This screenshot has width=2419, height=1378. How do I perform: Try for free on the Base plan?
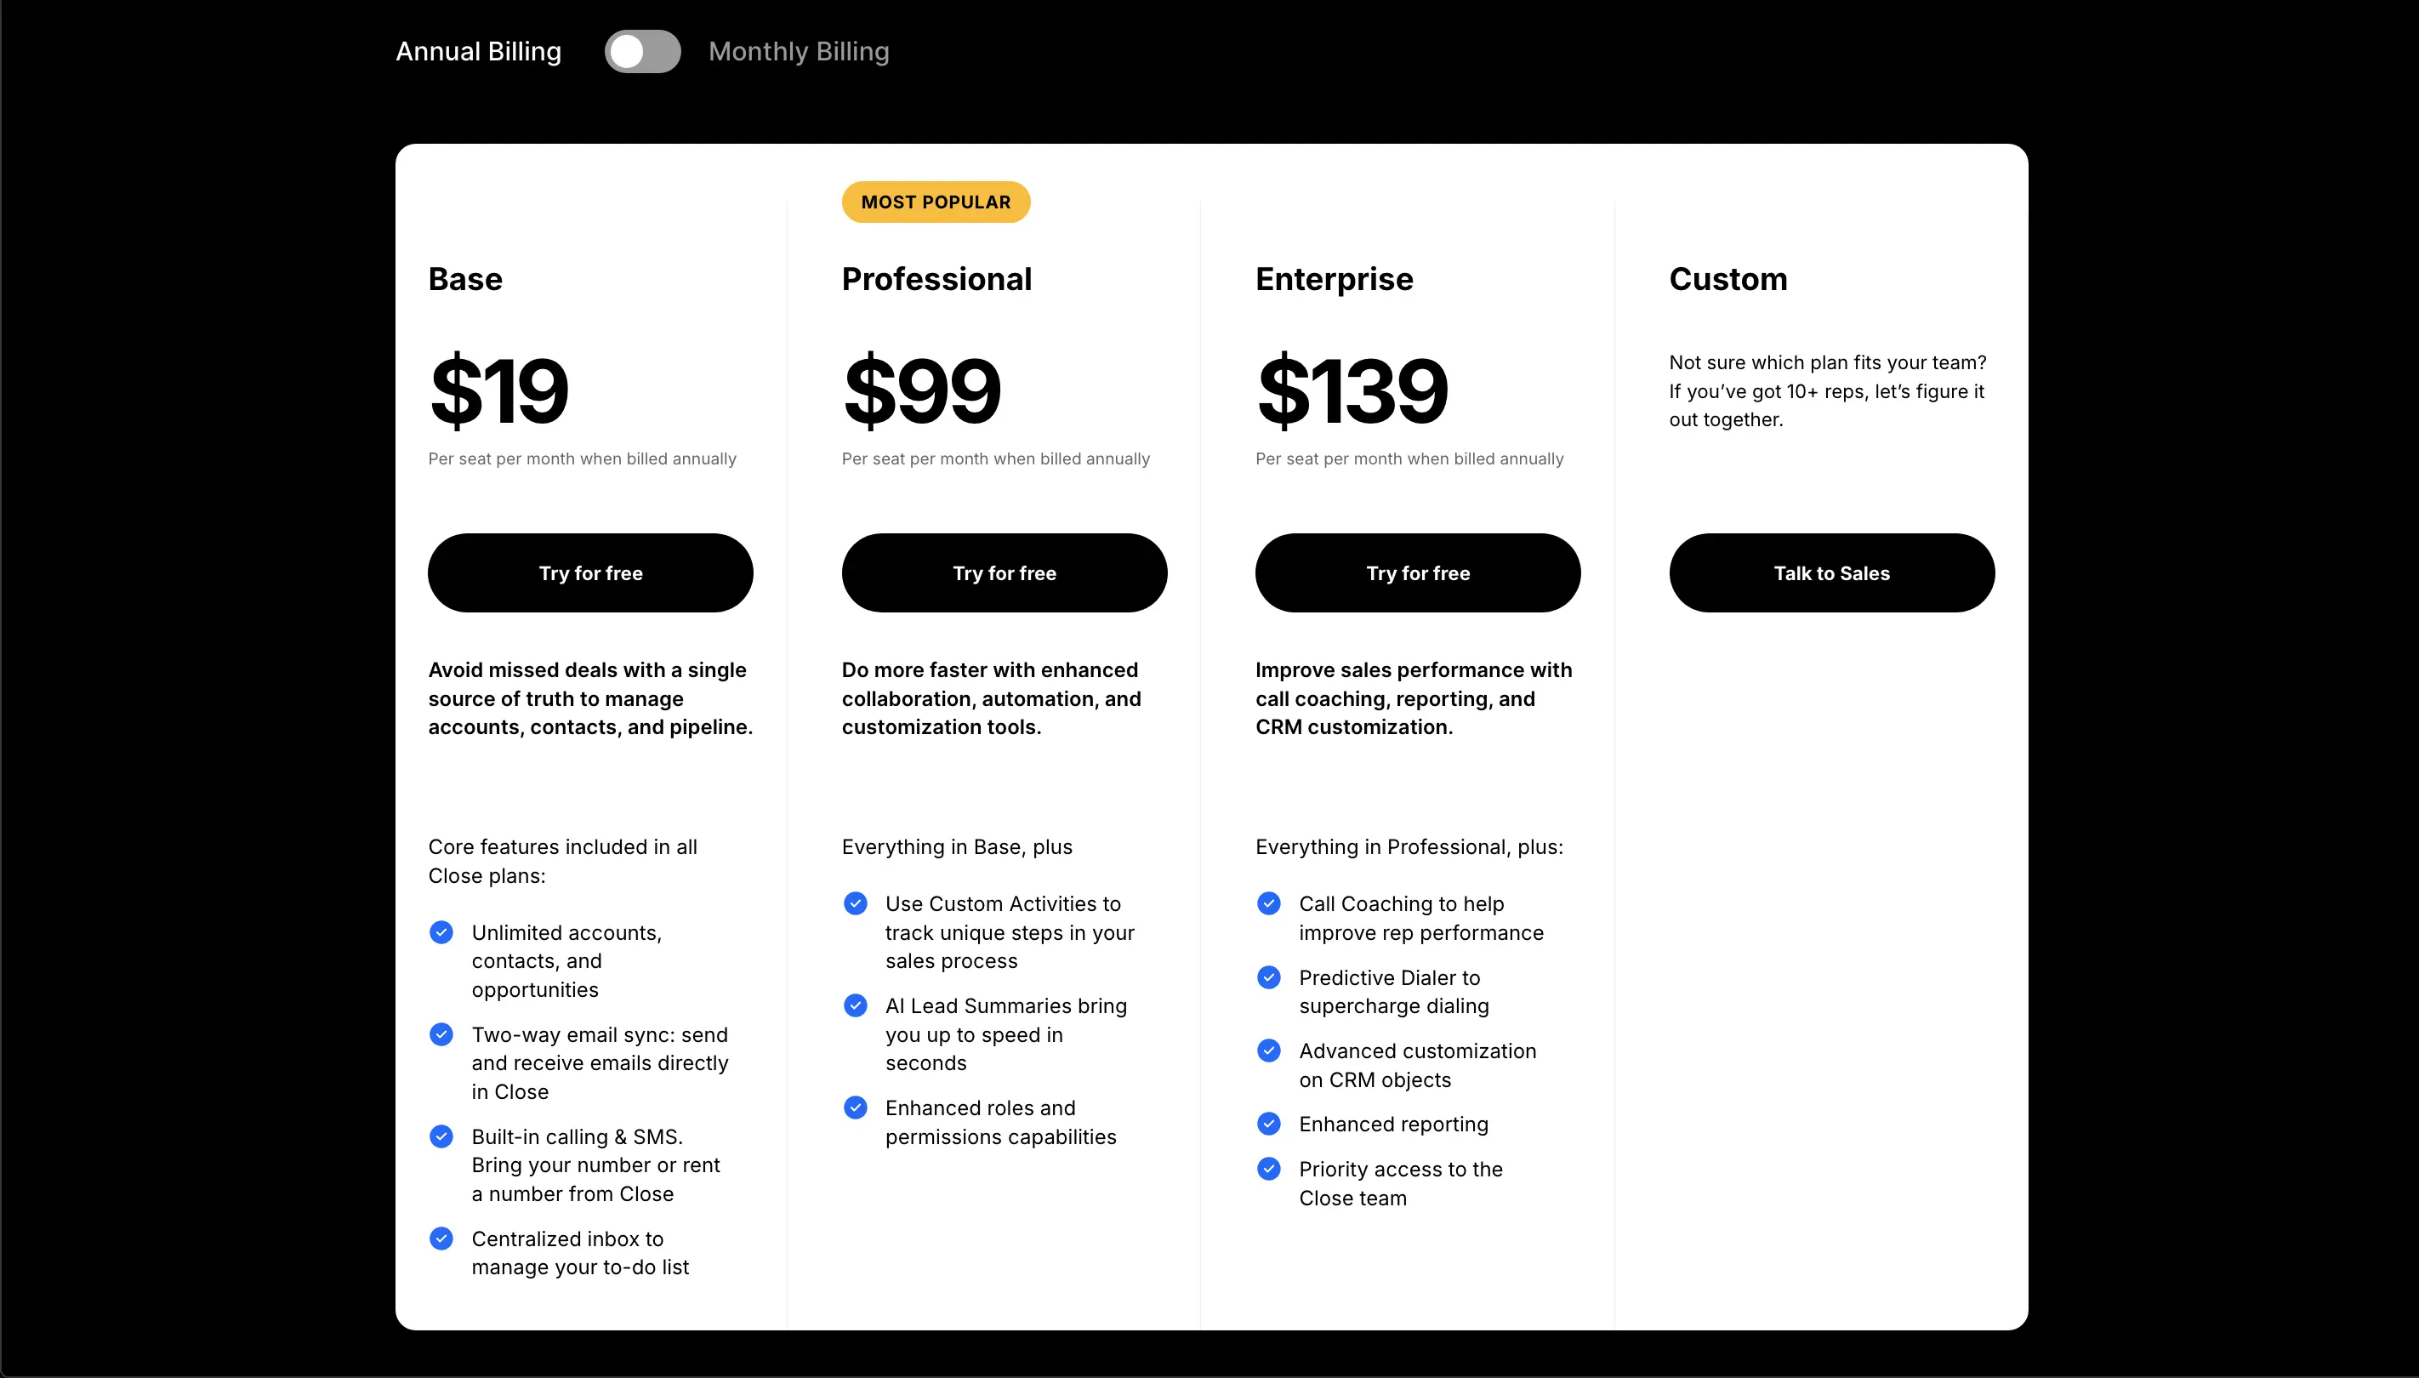(x=589, y=572)
